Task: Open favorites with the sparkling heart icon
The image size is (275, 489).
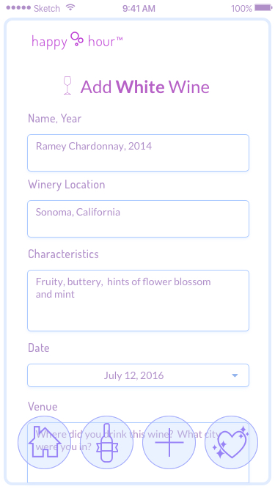Action: point(231,442)
